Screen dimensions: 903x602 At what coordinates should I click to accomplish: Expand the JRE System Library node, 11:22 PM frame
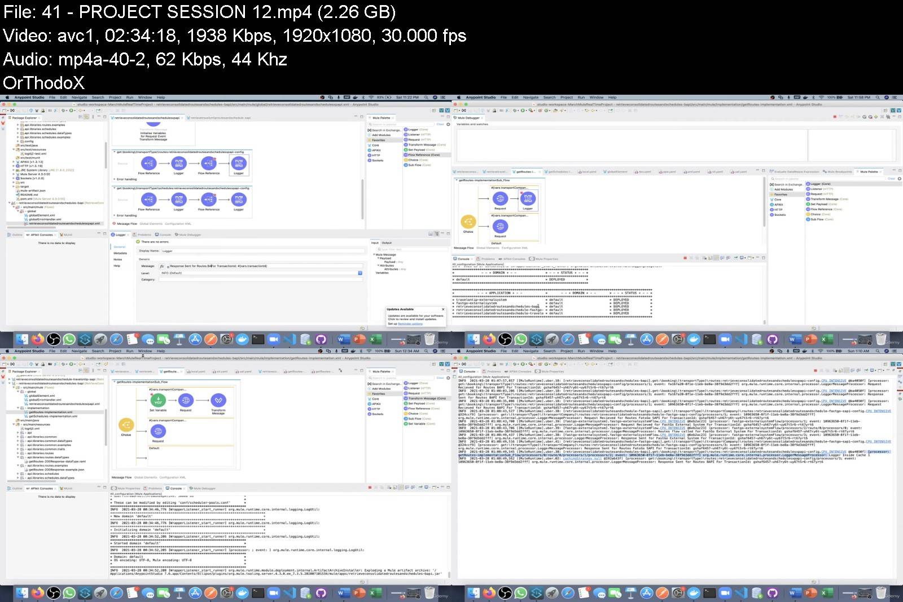pyautogui.click(x=14, y=170)
